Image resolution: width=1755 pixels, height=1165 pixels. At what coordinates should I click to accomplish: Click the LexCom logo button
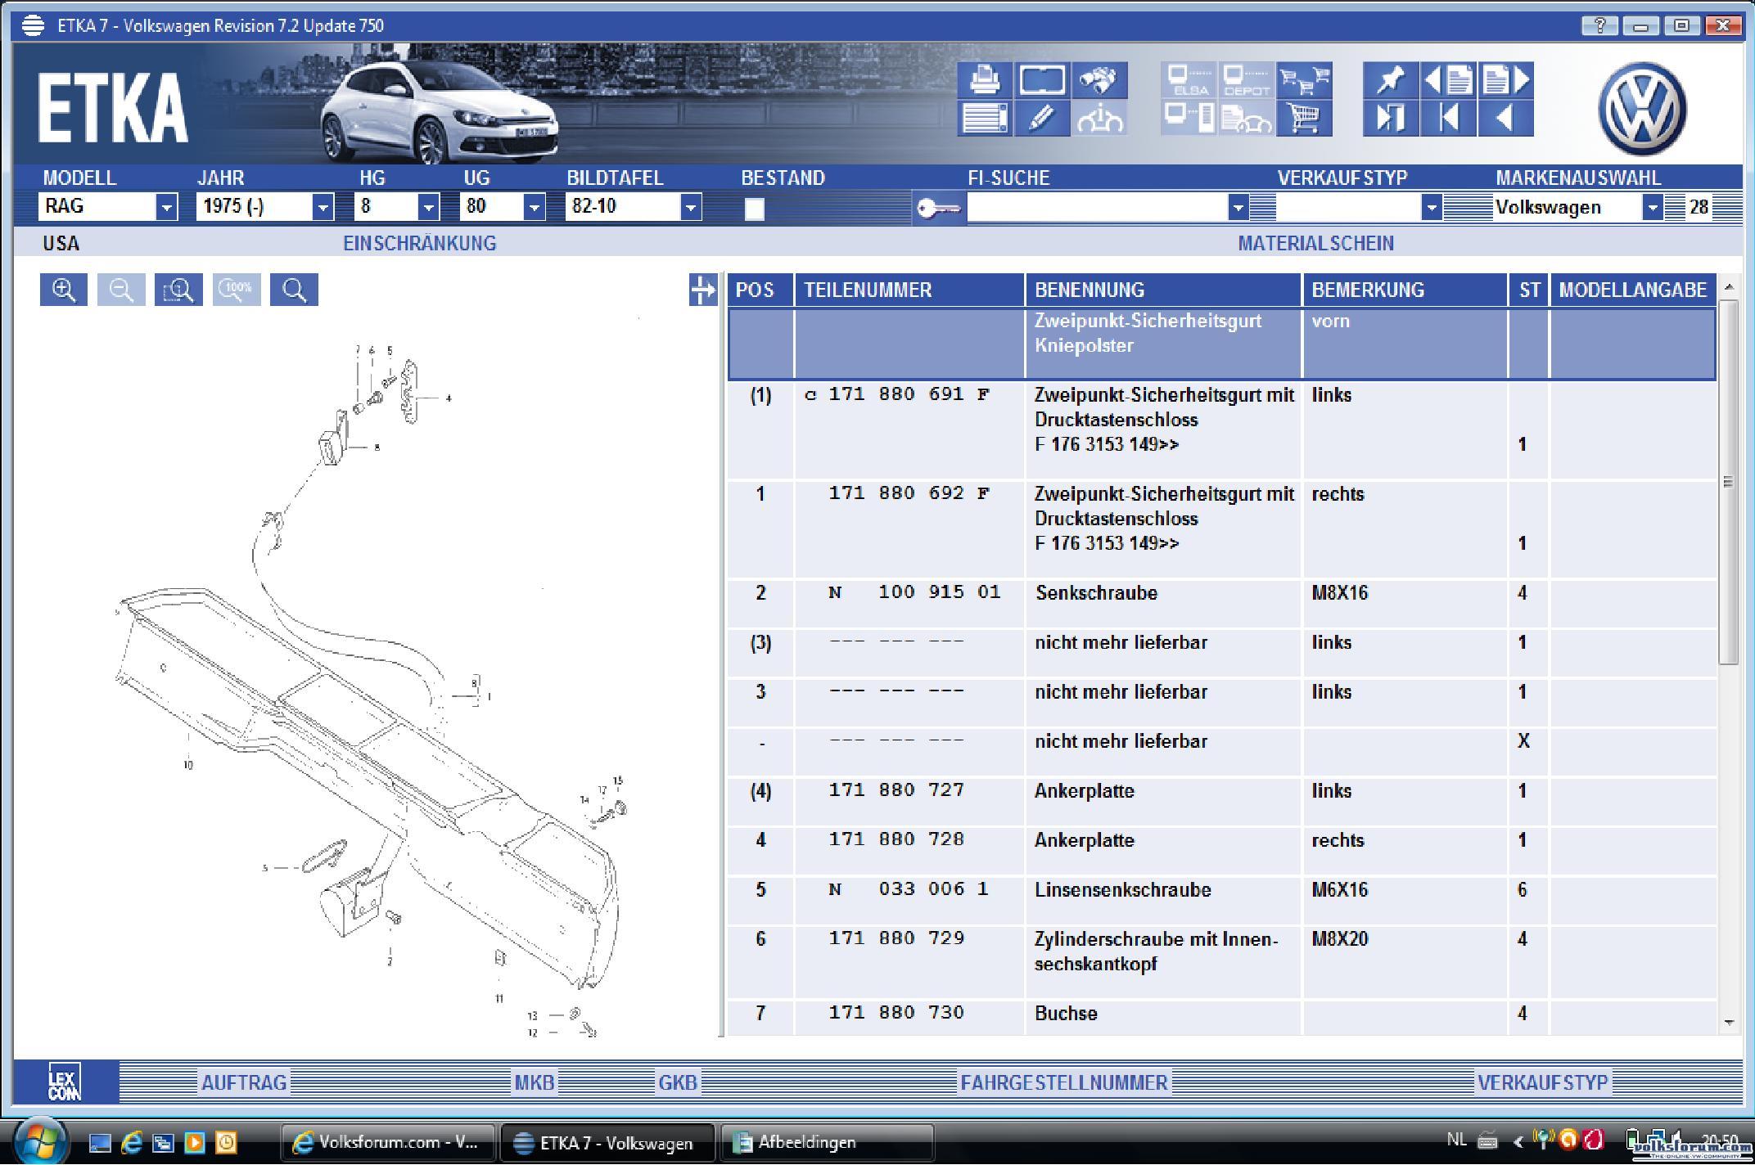[x=65, y=1082]
